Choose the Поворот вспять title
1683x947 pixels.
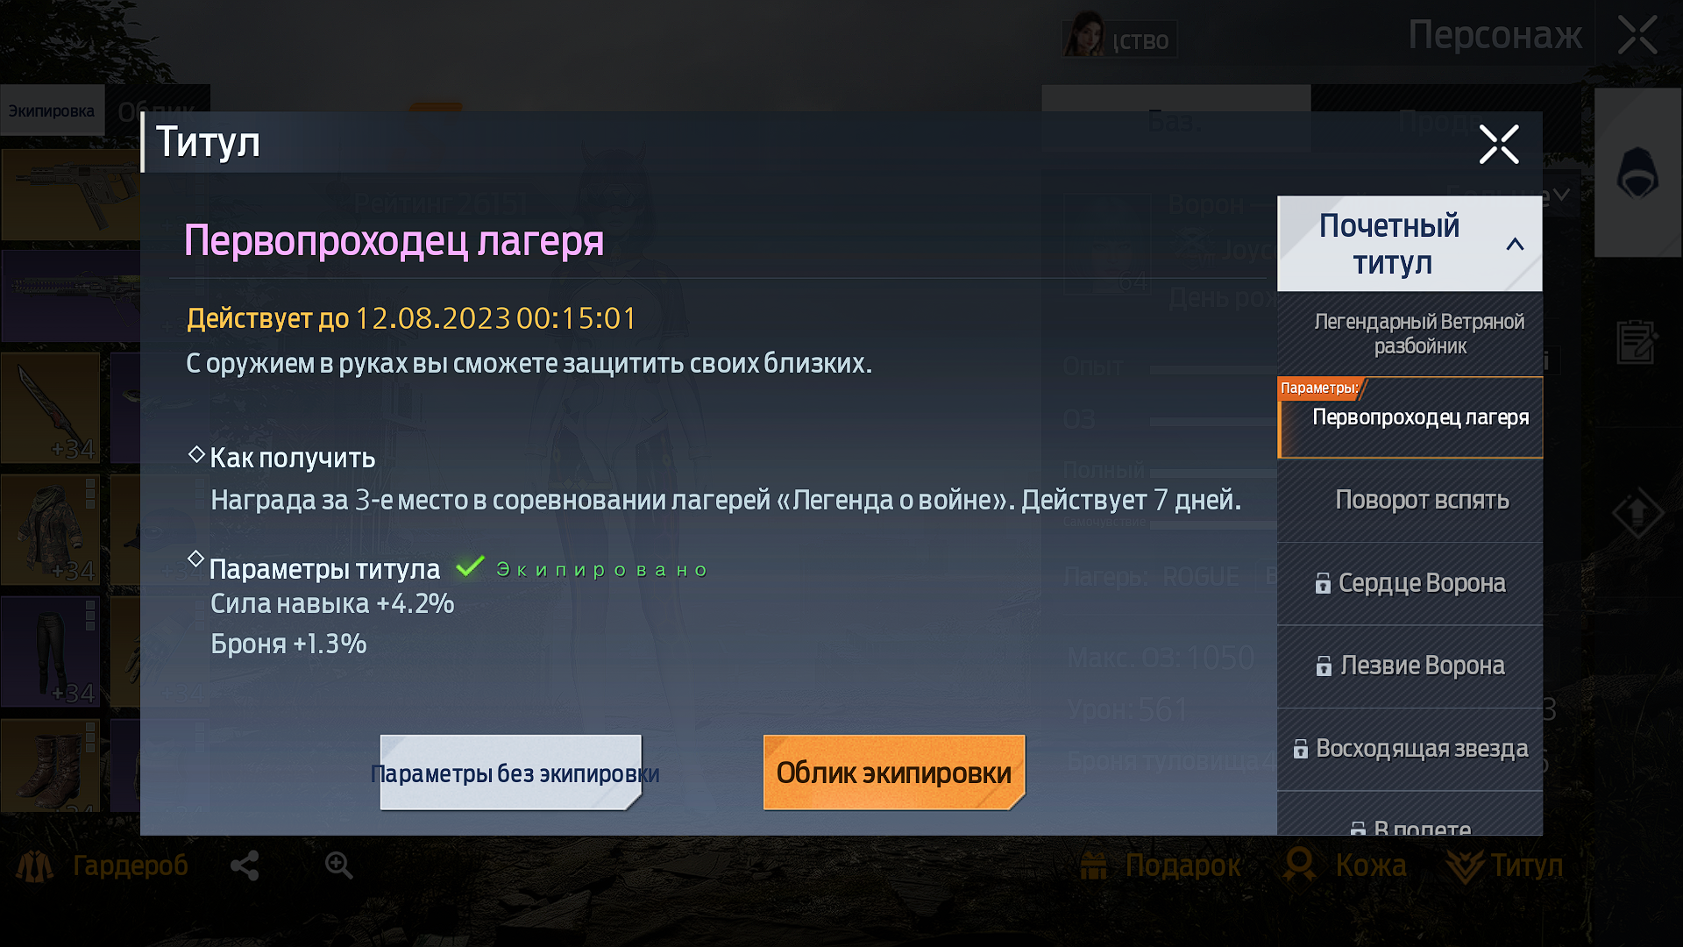point(1410,500)
